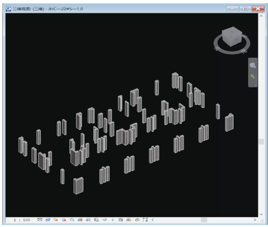Toggle the Shadows off icon

[64, 220]
